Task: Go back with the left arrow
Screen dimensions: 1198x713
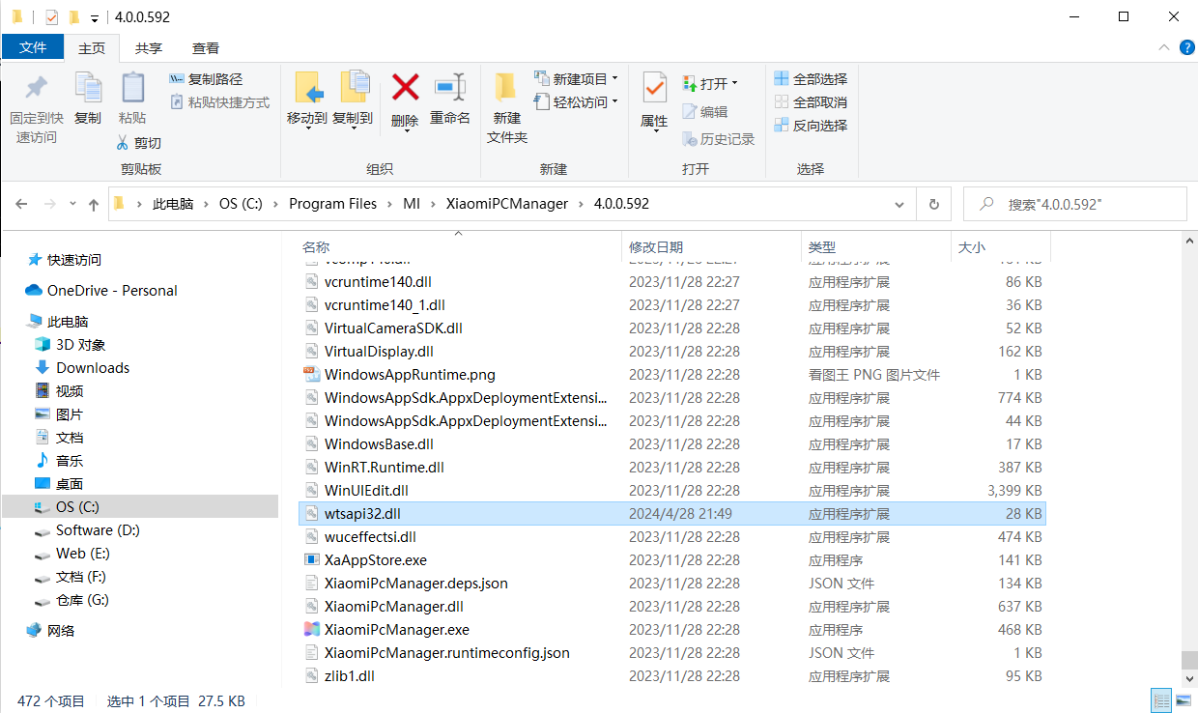Action: pos(21,204)
